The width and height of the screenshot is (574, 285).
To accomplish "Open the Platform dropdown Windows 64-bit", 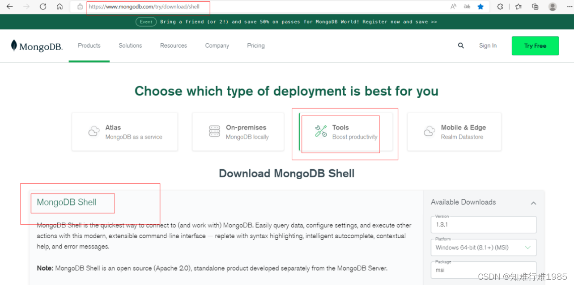I will pos(484,247).
